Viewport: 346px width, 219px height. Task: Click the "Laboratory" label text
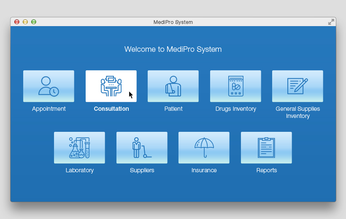(x=80, y=170)
